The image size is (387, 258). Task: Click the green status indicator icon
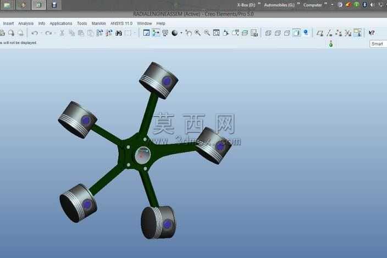[331, 44]
